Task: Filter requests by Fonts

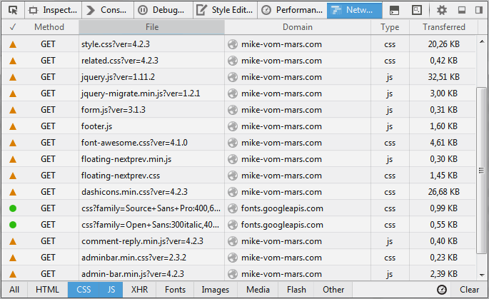Action: (x=175, y=290)
